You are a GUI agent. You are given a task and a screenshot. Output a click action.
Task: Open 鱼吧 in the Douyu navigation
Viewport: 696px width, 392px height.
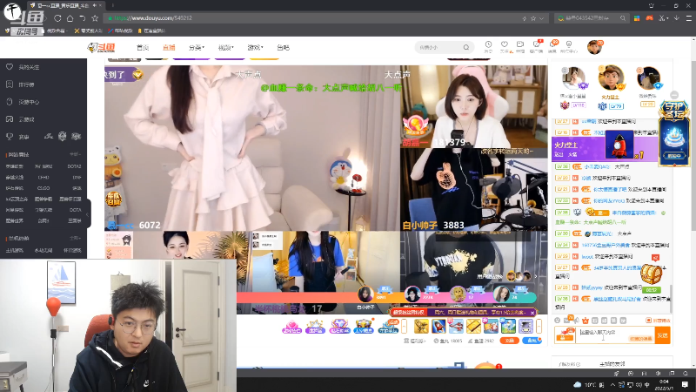tap(284, 48)
